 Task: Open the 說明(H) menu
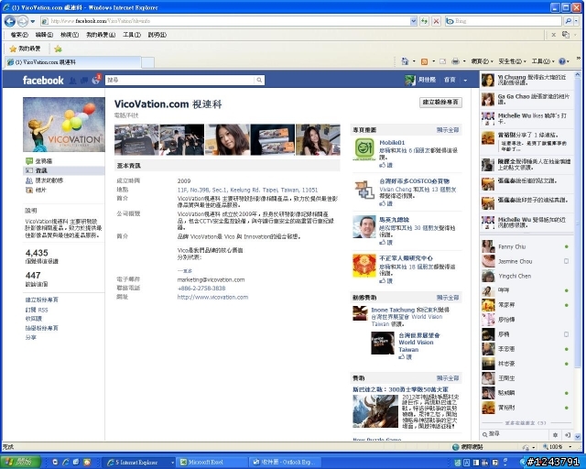coord(157,35)
